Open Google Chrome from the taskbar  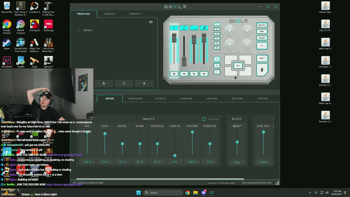pos(188,193)
